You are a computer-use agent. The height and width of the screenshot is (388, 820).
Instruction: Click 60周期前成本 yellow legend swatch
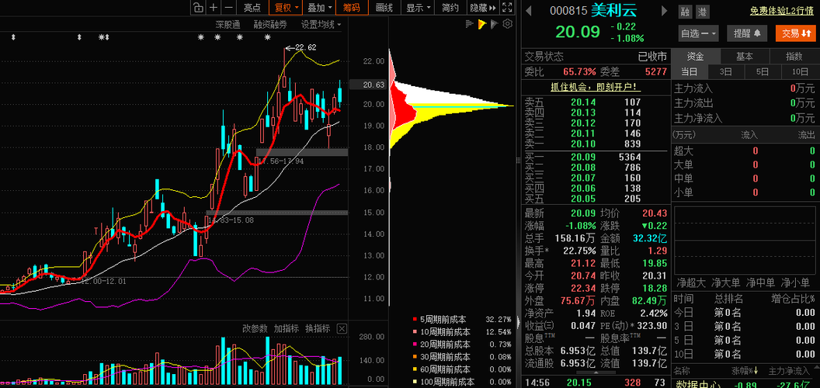[x=415, y=369]
